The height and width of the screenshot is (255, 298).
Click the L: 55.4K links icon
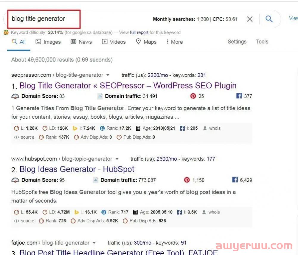[16, 212]
